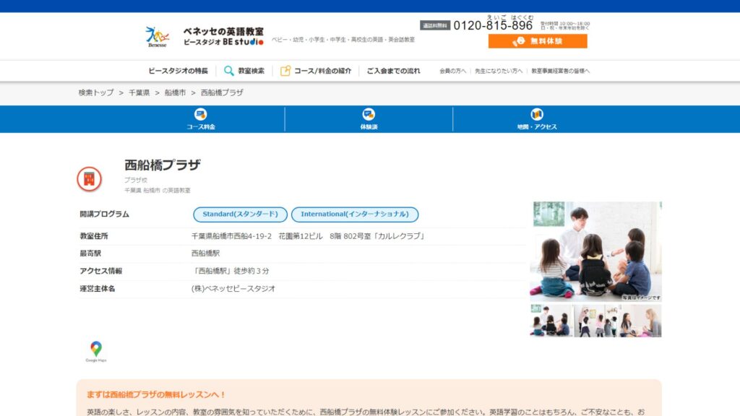The height and width of the screenshot is (416, 740).
Task: Open コース/料金の紹介 menu item
Action: click(323, 71)
